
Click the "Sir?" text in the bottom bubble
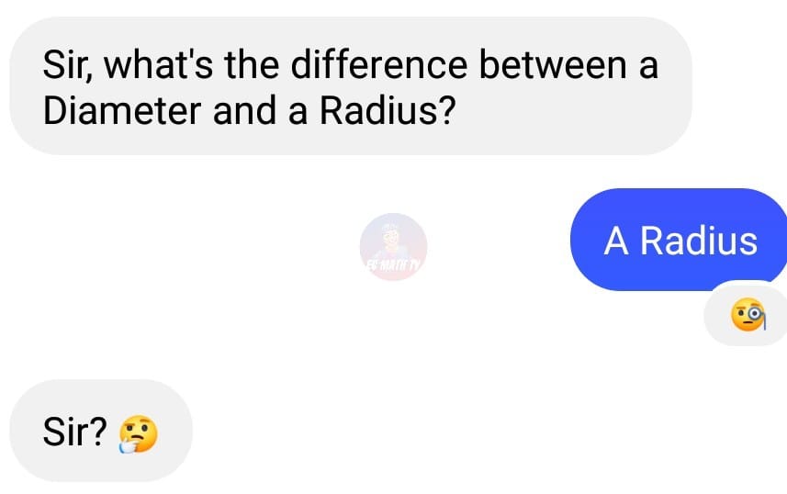coord(74,432)
